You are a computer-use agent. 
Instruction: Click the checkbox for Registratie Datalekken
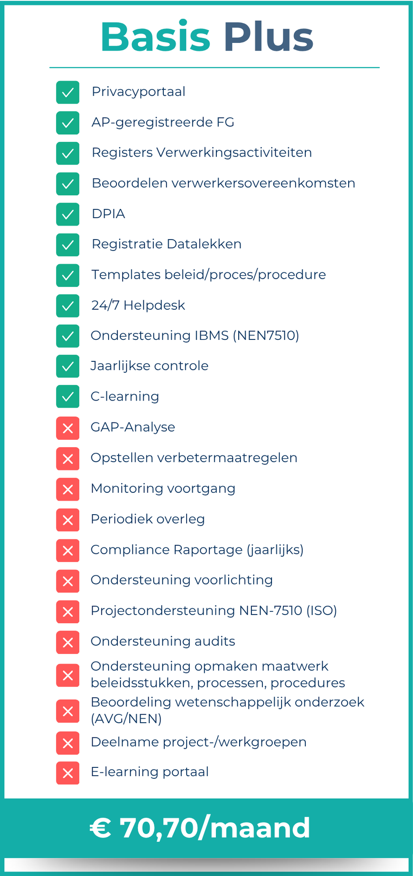68,245
